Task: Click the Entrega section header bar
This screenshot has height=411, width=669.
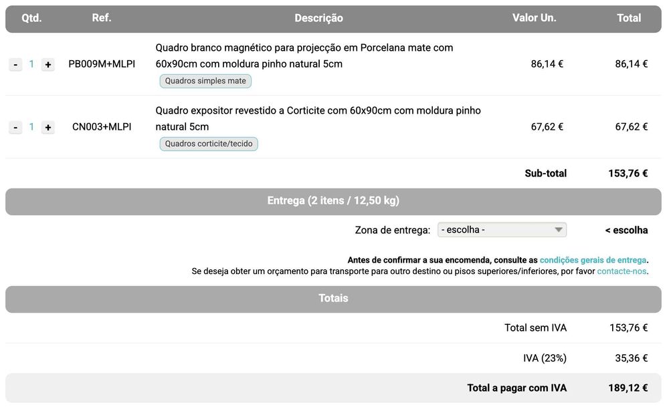Action: pyautogui.click(x=333, y=201)
